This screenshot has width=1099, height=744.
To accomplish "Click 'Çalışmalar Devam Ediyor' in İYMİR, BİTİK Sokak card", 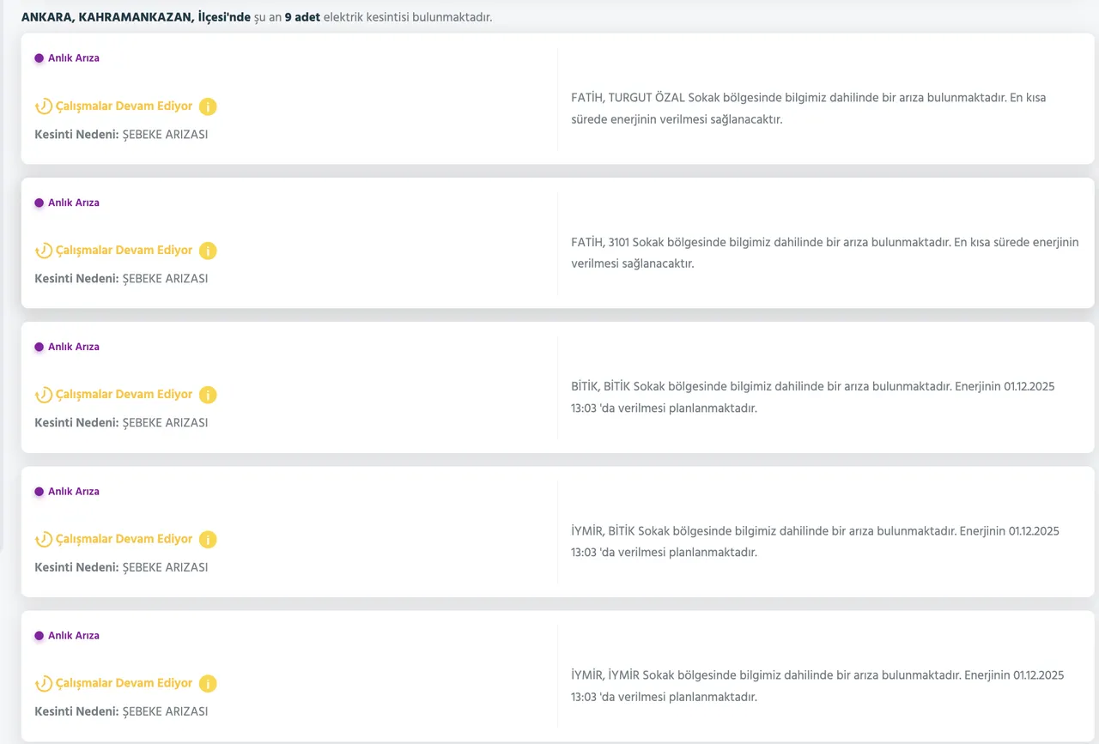I will click(x=124, y=539).
